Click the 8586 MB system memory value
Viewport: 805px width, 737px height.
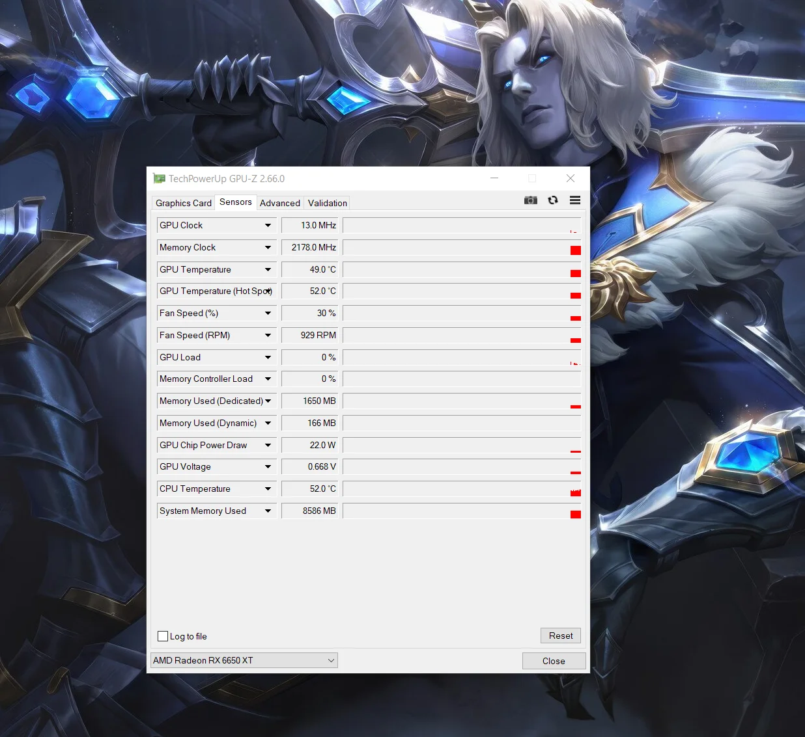(x=310, y=511)
